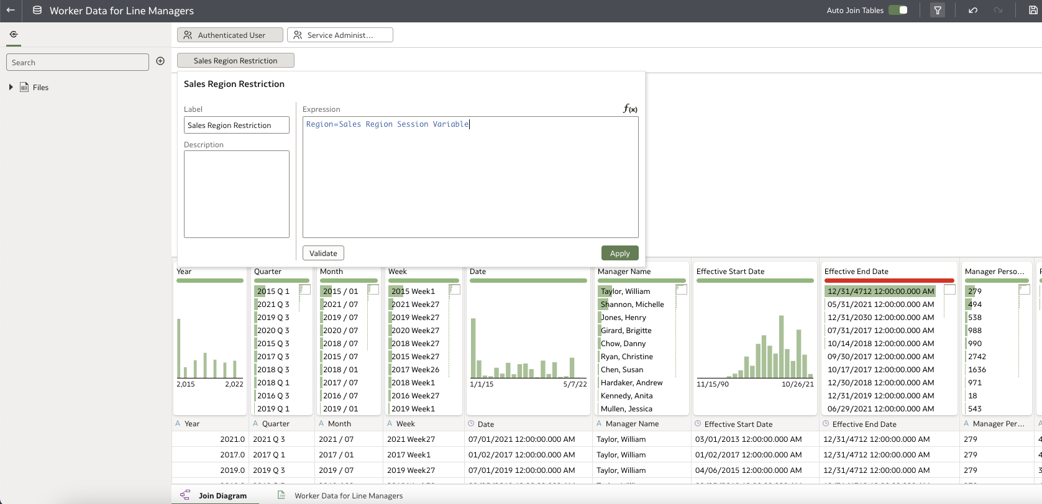
Task: Click the filter funnel icon
Action: [x=938, y=11]
